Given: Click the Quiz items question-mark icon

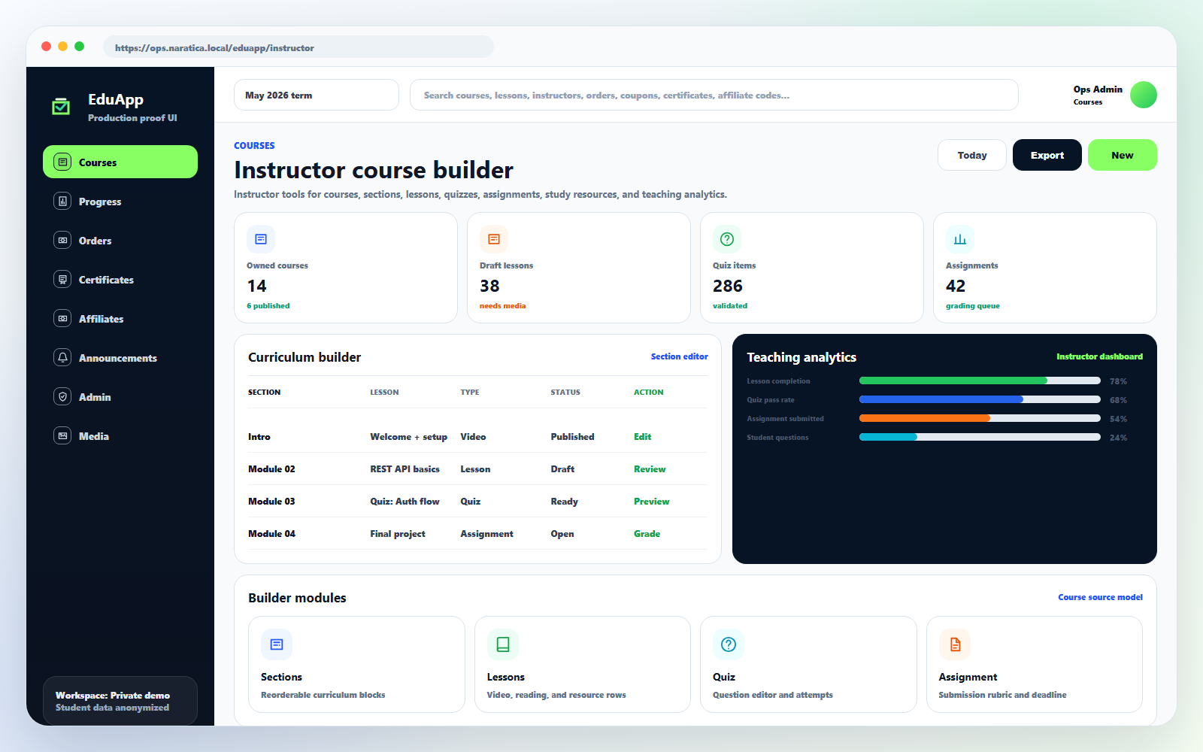Looking at the screenshot, I should [727, 239].
